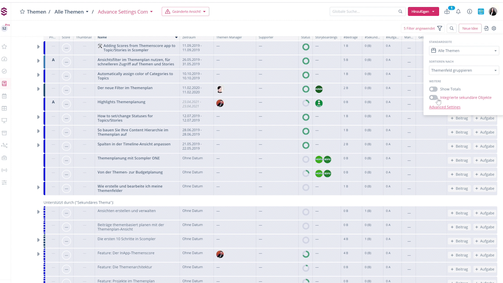The height and width of the screenshot is (283, 503).
Task: Open the Standardseite Alle Themen dropdown
Action: tap(464, 51)
